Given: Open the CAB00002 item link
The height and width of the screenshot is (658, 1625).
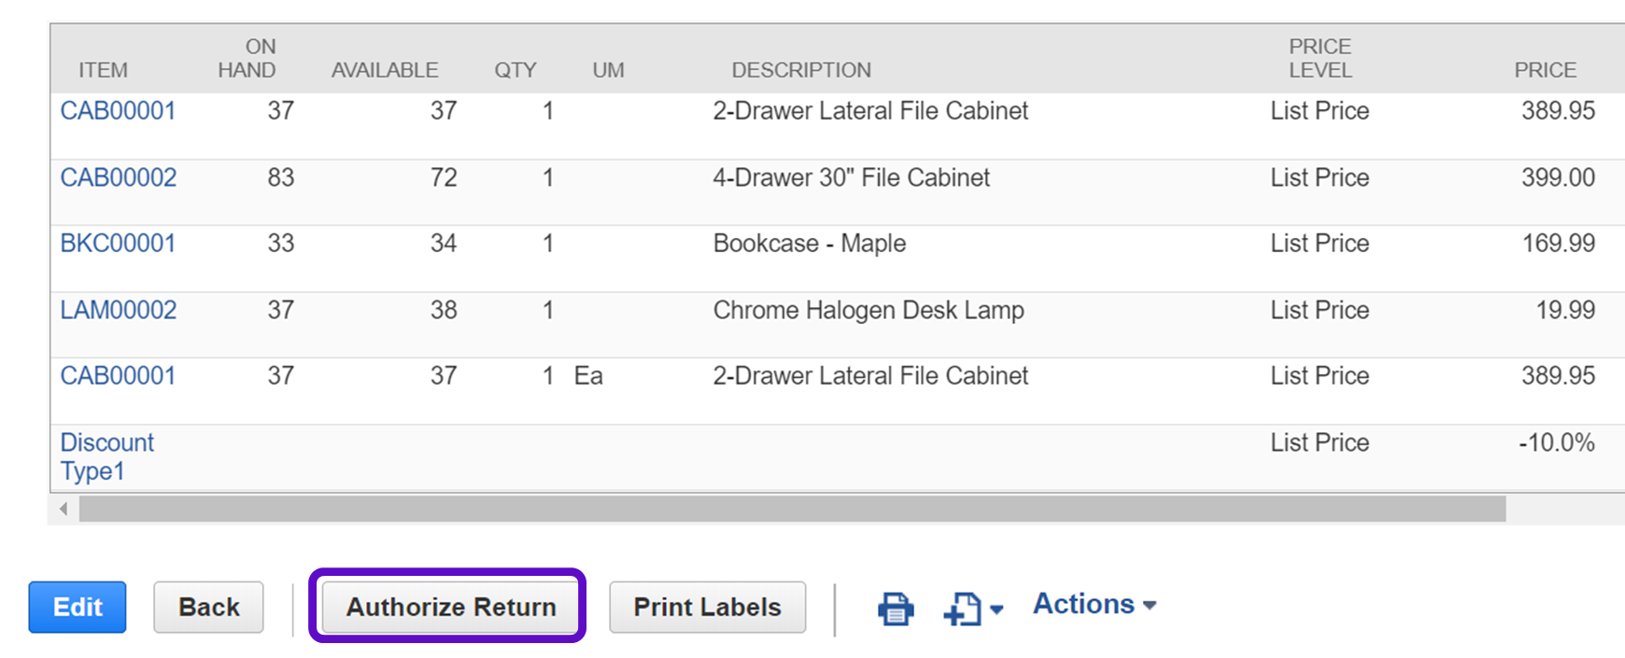Looking at the screenshot, I should 119,177.
